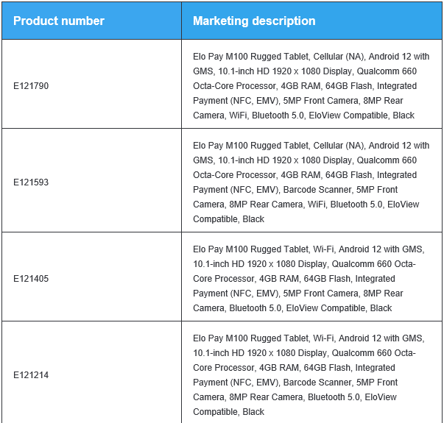Click "Compatible, Black" in E121593 row

[x=228, y=219]
